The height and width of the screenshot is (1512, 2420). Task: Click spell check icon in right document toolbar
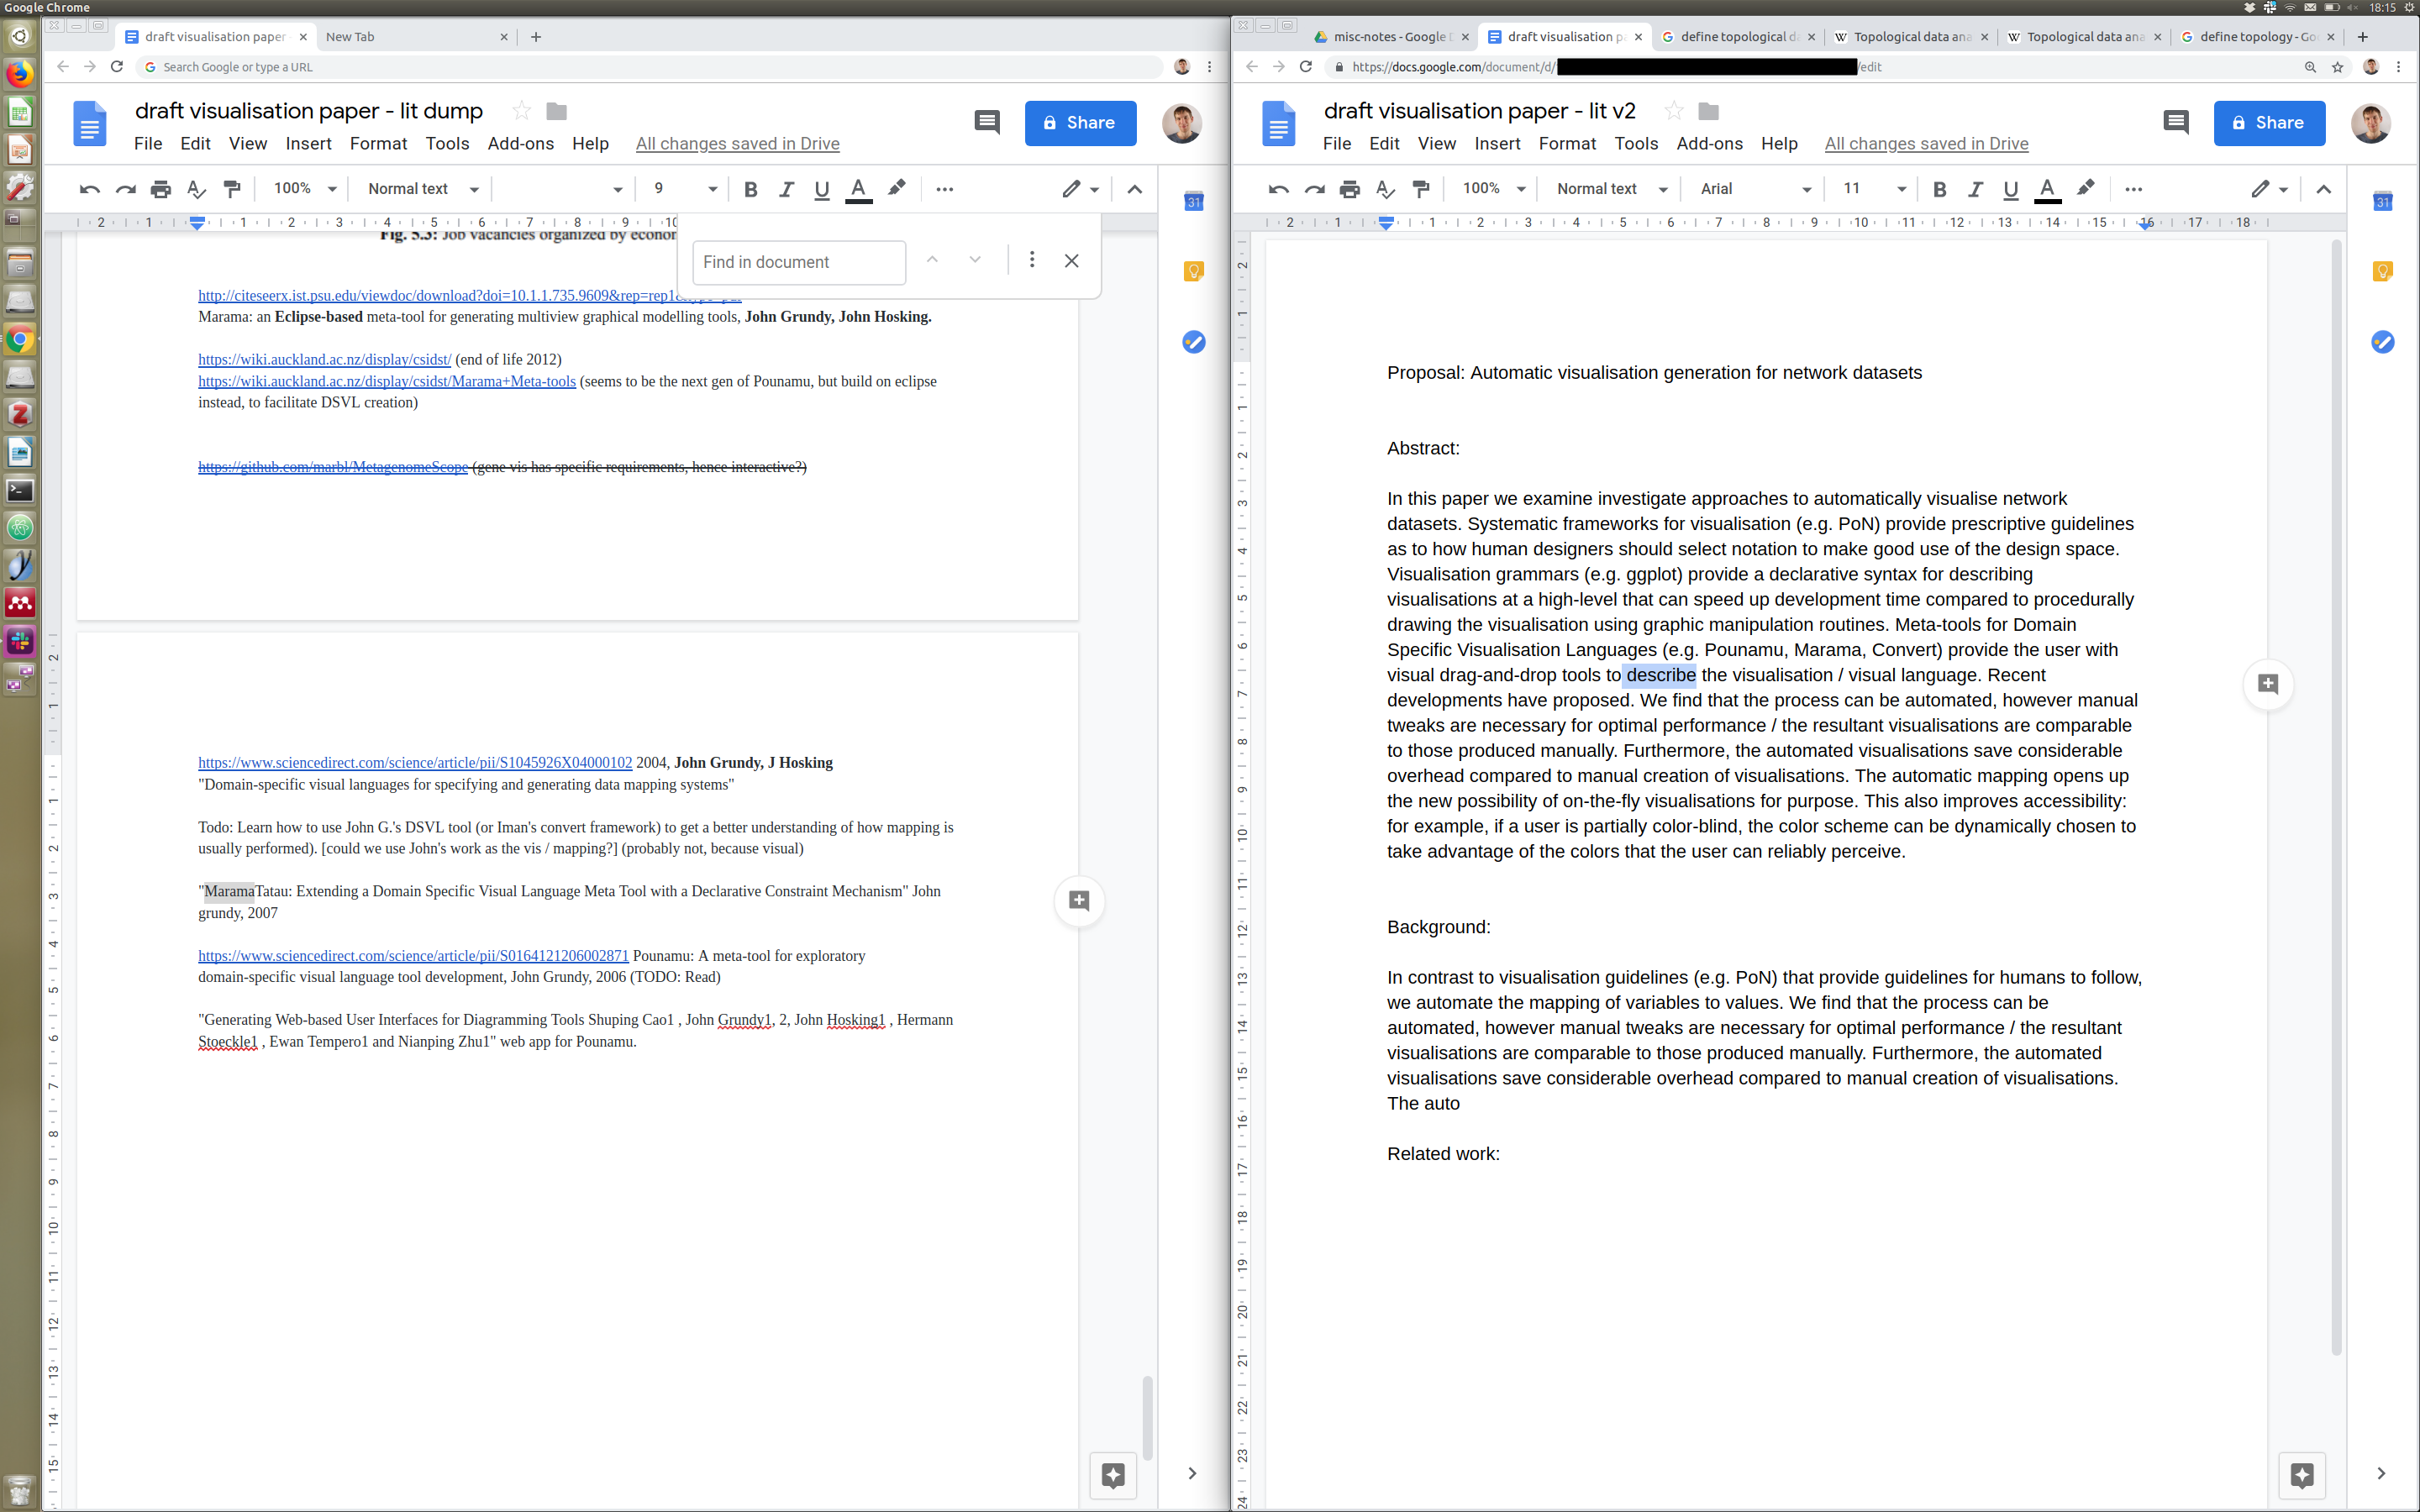tap(1385, 189)
